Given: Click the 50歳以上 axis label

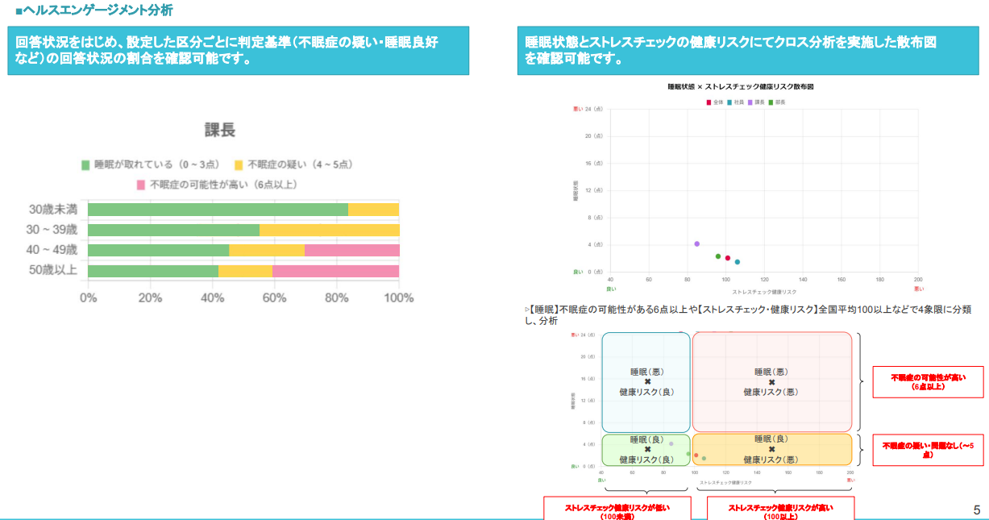Looking at the screenshot, I should point(53,271).
